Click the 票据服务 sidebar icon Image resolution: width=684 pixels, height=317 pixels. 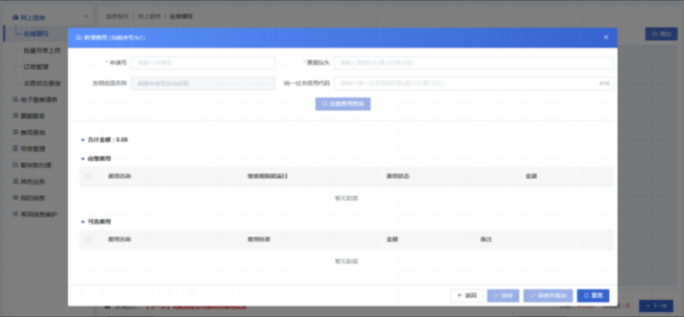(x=15, y=116)
